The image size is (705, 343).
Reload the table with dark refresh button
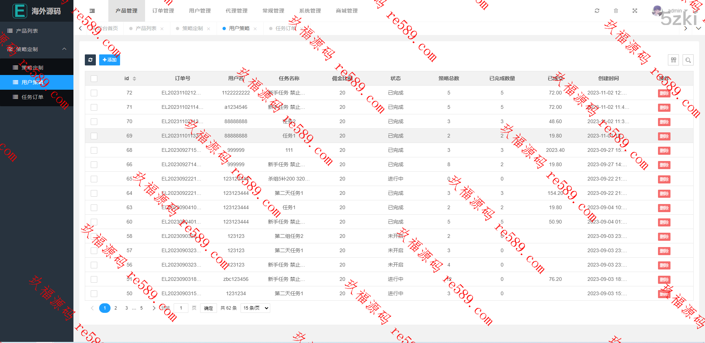(x=90, y=60)
